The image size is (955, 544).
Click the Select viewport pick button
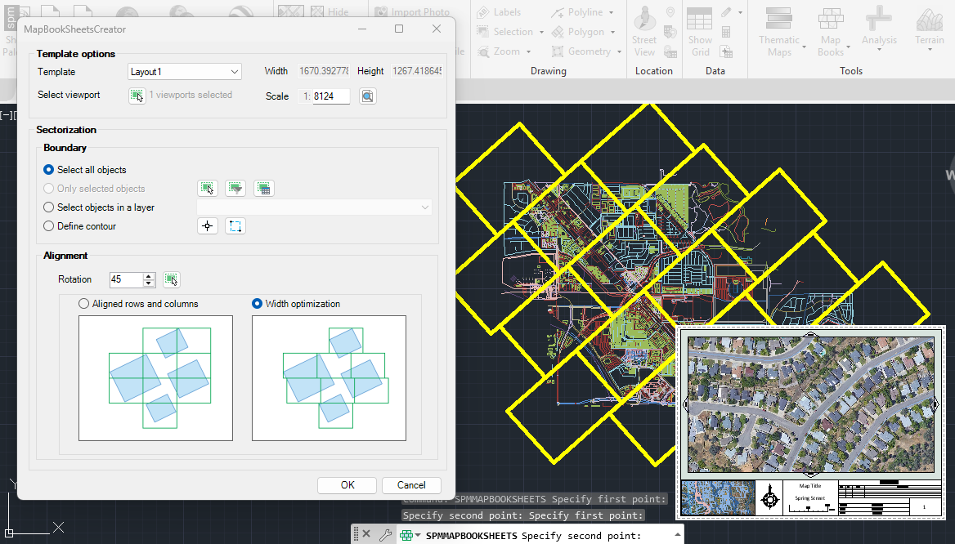(x=137, y=96)
